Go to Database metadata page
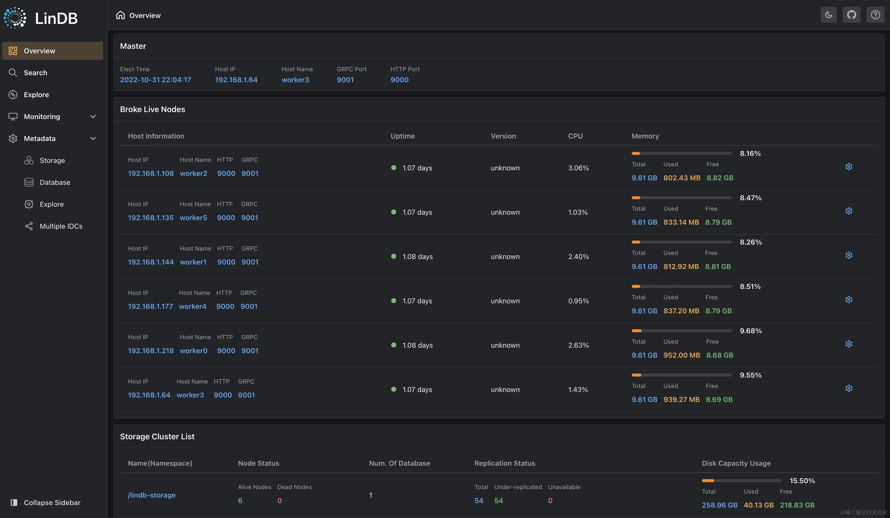The width and height of the screenshot is (890, 518). click(55, 182)
